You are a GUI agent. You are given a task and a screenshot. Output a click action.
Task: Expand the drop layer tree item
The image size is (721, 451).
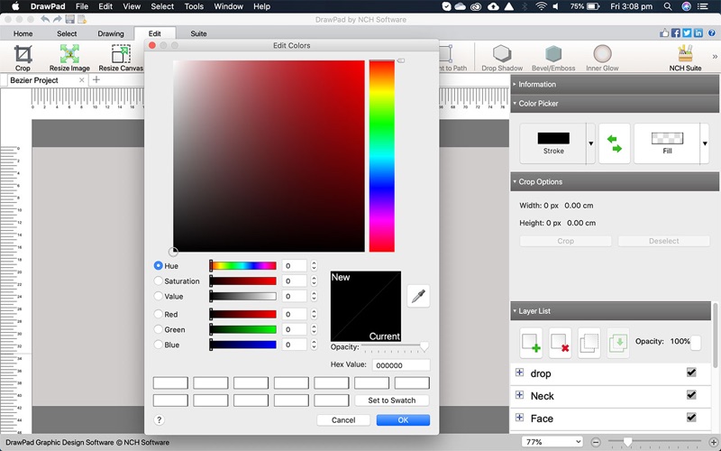click(519, 373)
